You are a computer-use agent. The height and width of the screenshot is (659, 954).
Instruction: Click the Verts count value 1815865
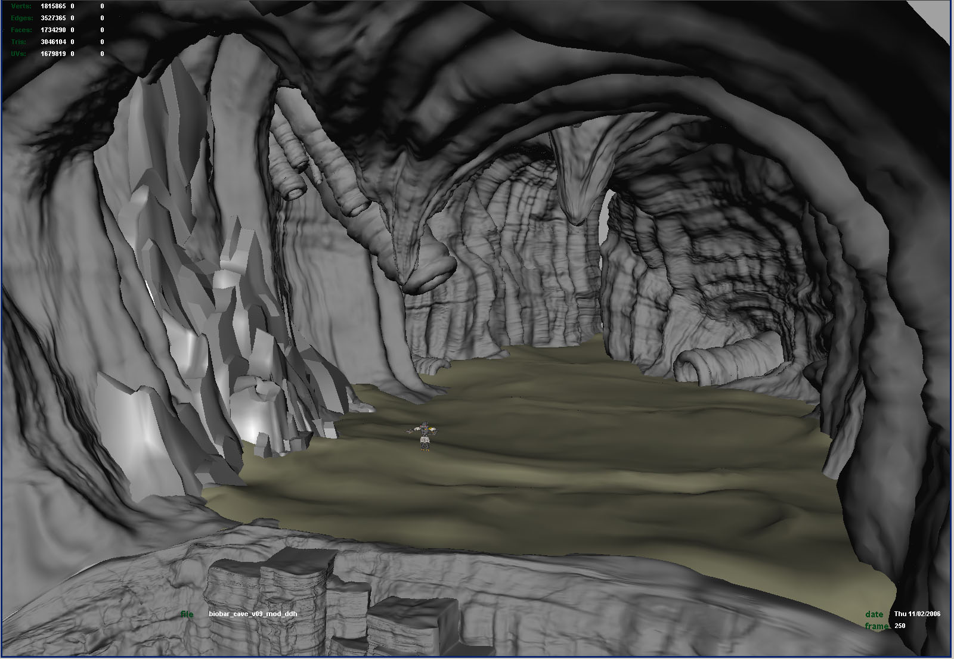tap(53, 6)
